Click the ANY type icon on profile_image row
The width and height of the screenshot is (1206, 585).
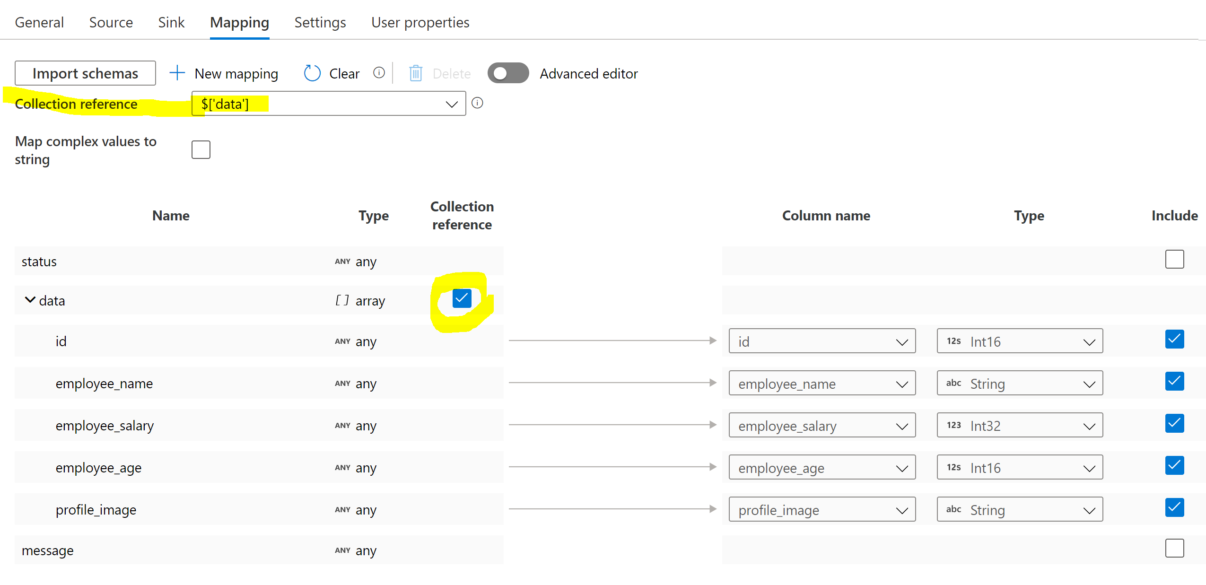click(x=342, y=510)
